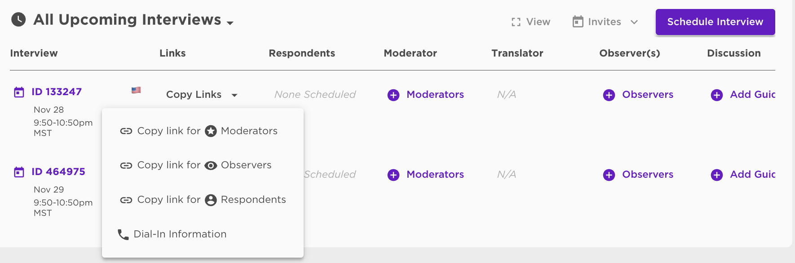Open the Invites dropdown
The image size is (795, 263).
point(605,22)
